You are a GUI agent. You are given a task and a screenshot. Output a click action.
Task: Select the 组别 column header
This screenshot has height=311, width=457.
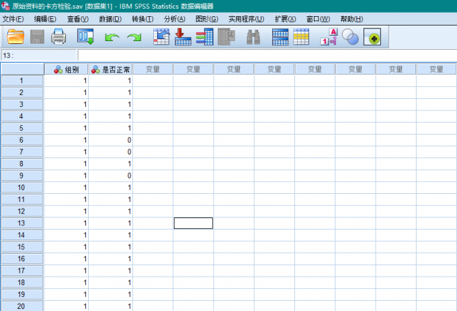[66, 69]
